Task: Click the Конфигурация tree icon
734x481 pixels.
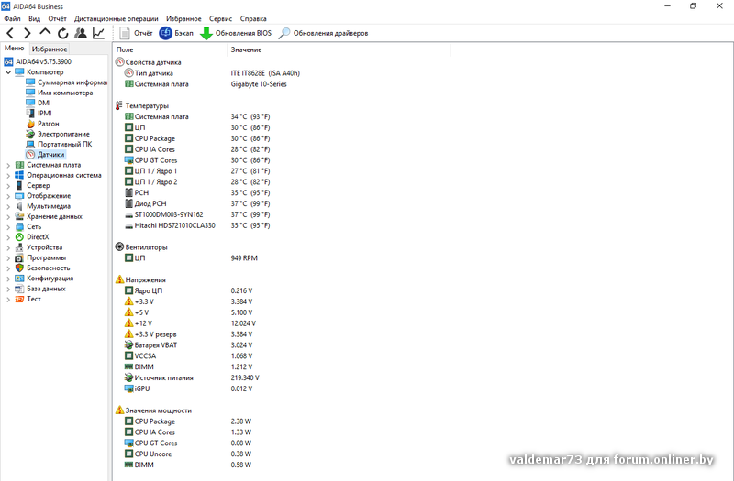Action: (x=19, y=279)
